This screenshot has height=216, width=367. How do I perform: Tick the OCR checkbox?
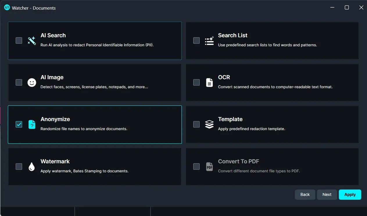pyautogui.click(x=196, y=82)
